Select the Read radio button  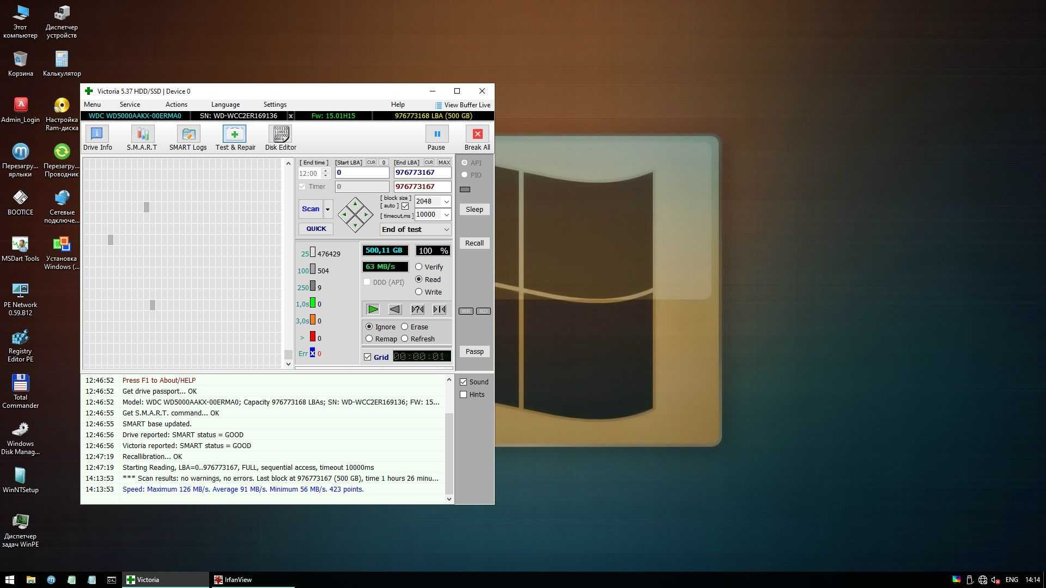(x=428, y=279)
